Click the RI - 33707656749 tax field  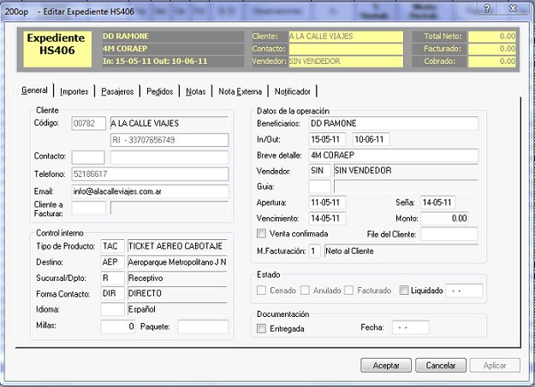pos(169,140)
